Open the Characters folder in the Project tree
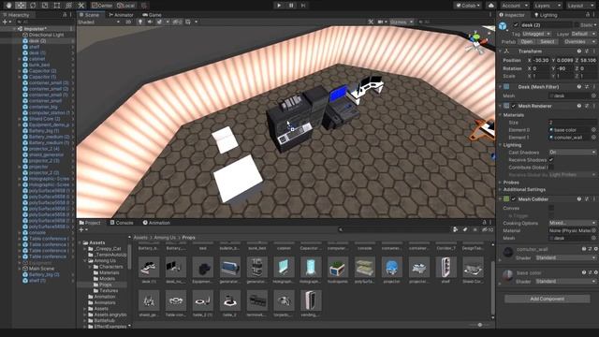 (x=110, y=267)
